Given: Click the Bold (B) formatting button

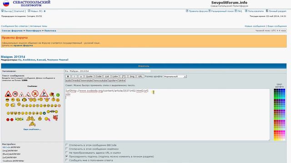Looking at the screenshot, I should click(68, 77).
